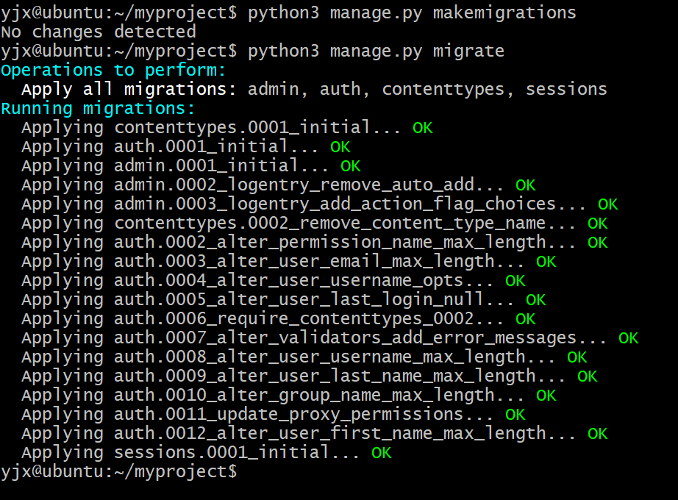Click OK next to auth.0001_initial
Viewport: 678px width, 500px height.
[340, 147]
